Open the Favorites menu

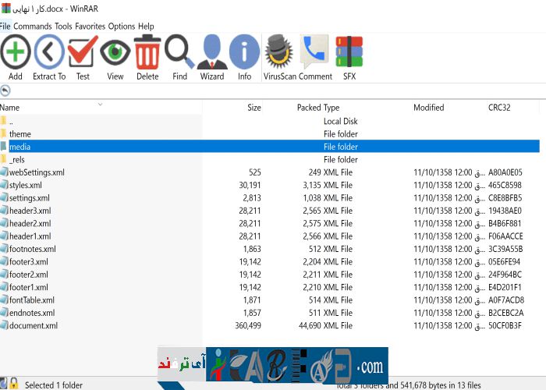point(90,26)
